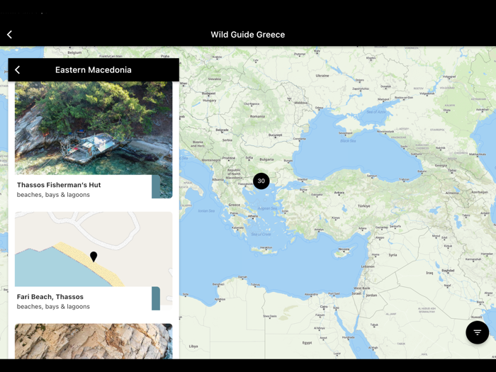Click the Romania label on map

point(257,116)
